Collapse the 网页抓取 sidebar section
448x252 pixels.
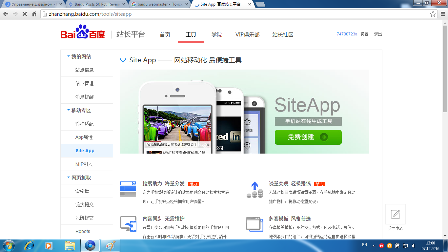[x=69, y=178]
